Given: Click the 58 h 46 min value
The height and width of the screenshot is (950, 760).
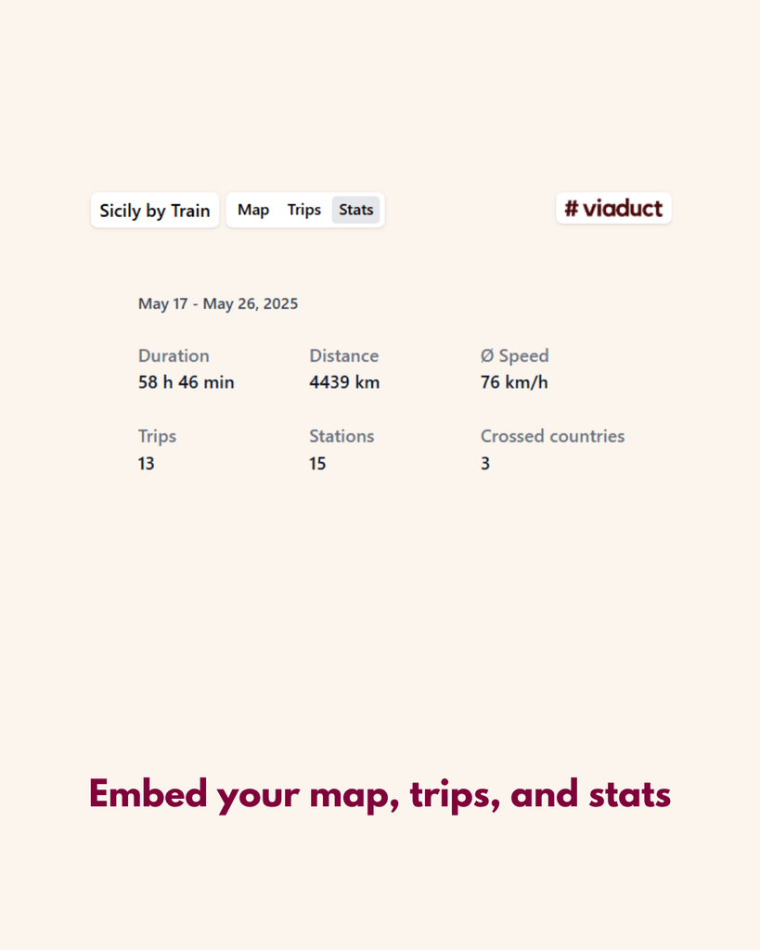Looking at the screenshot, I should tap(187, 382).
